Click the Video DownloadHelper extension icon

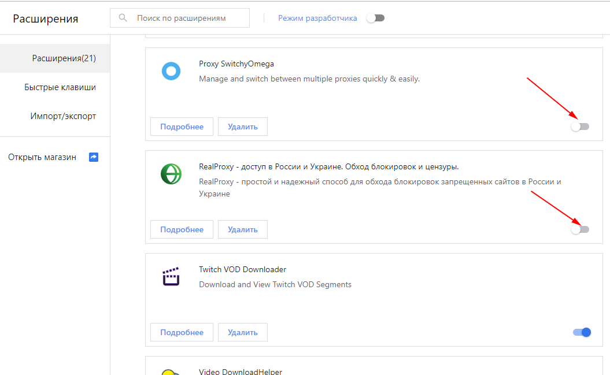(168, 372)
